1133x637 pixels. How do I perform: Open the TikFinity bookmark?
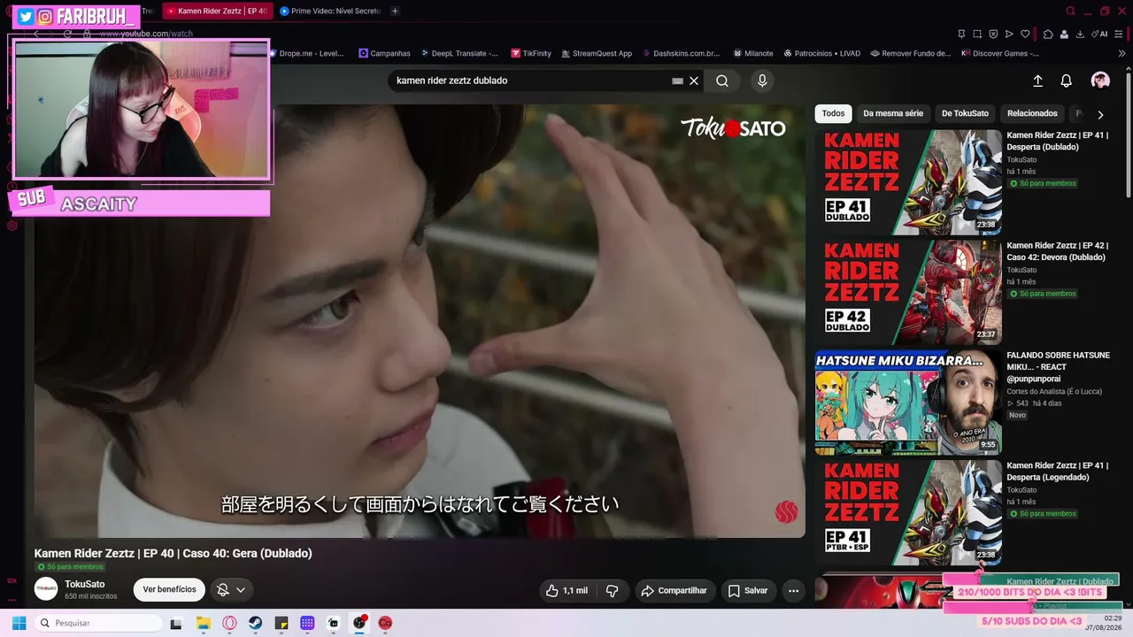pos(531,53)
